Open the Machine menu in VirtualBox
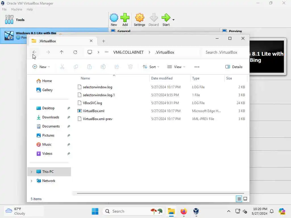This screenshot has width=291, height=218. [16, 9]
